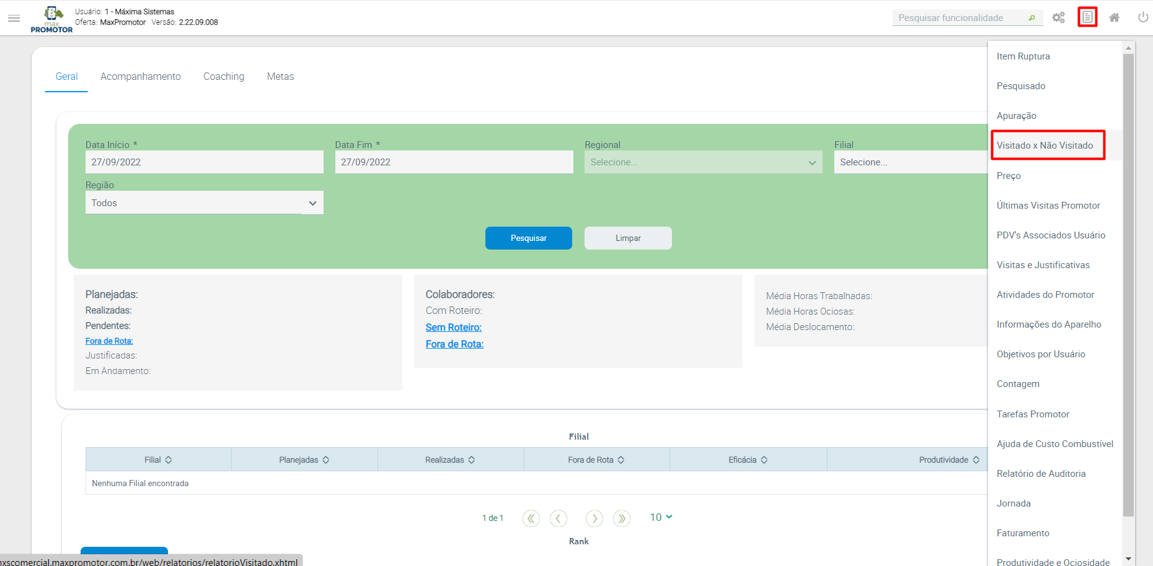This screenshot has width=1153, height=566.
Task: Select Atividades do Promotor
Action: 1045,295
